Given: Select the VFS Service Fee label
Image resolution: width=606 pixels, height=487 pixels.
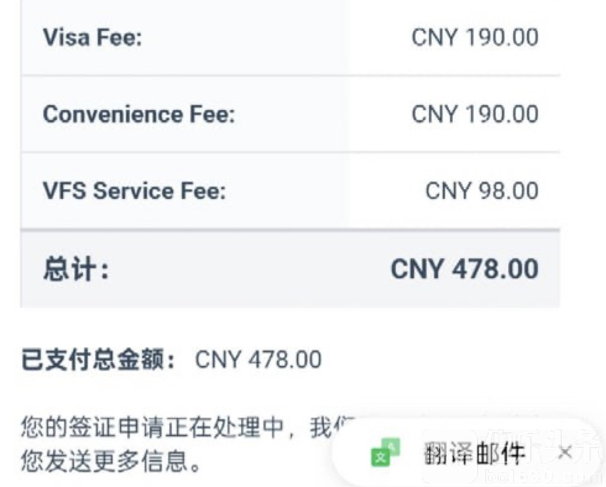Looking at the screenshot, I should point(134,191).
